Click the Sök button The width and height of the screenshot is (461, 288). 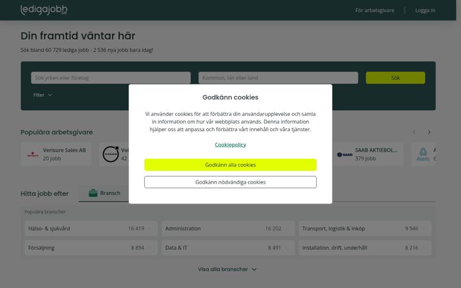[x=395, y=78]
